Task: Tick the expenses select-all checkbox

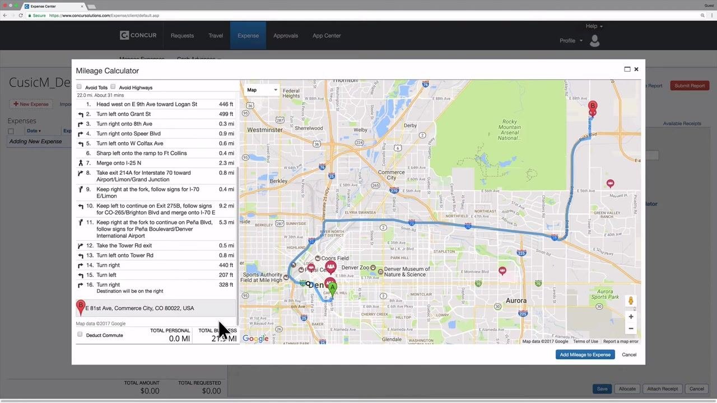Action: click(11, 131)
